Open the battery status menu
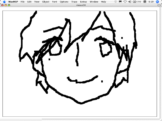162x121 pixels. [x=137, y=2]
